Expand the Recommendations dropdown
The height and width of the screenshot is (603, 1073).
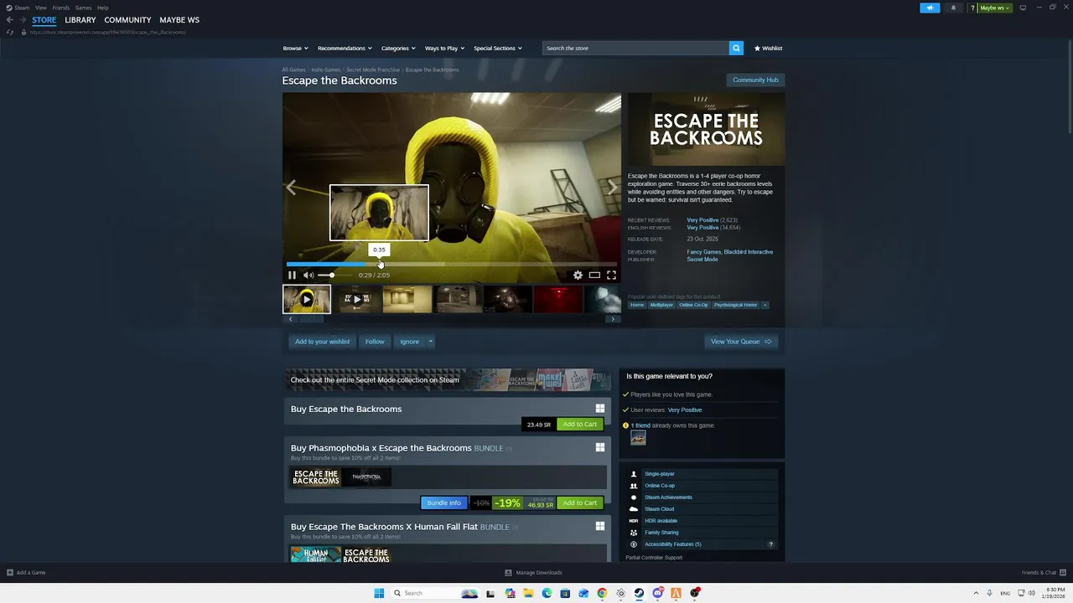345,48
